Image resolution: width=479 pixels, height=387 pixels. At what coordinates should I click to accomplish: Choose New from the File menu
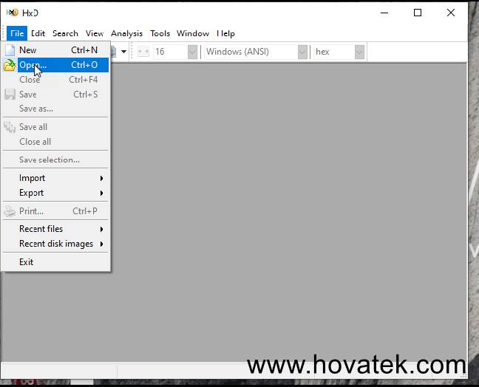(x=56, y=49)
